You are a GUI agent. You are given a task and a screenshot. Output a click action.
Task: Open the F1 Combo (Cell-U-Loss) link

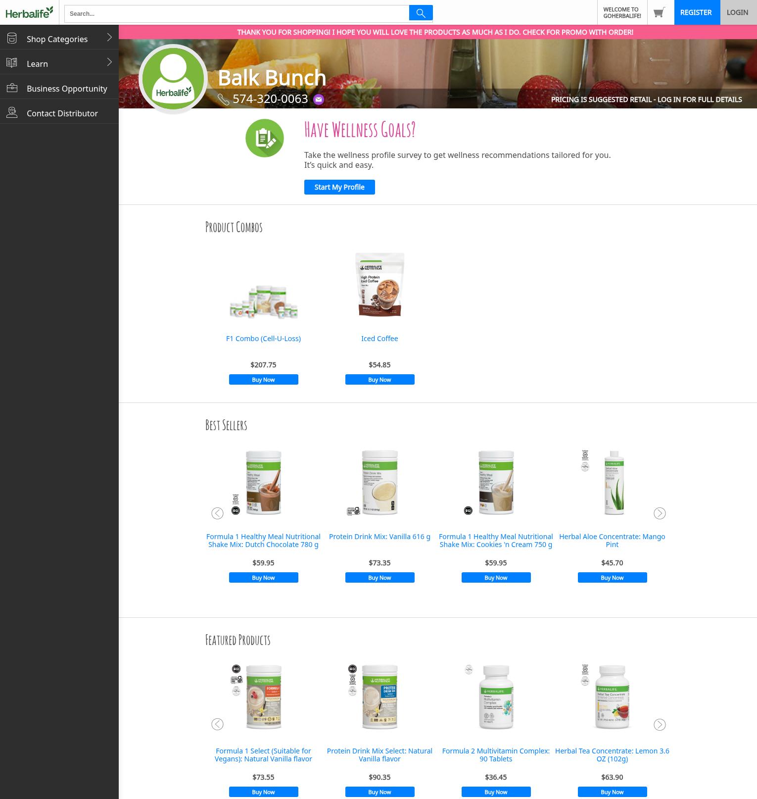263,339
